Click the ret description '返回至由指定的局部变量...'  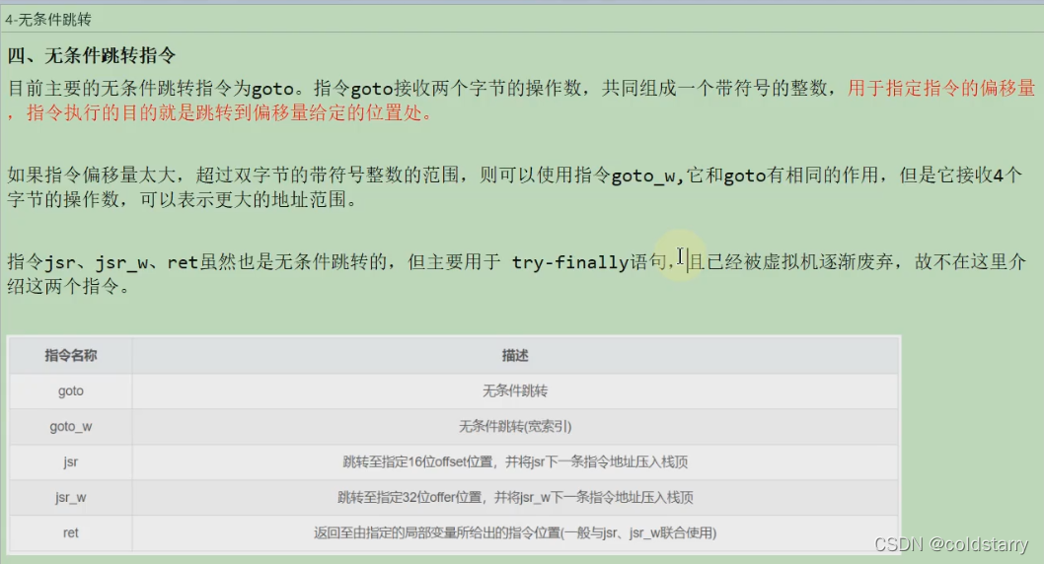515,532
